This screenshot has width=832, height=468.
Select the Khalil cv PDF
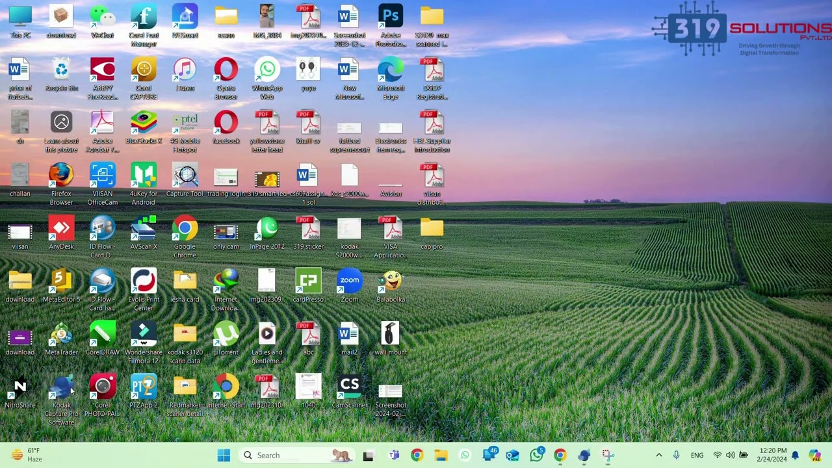(308, 127)
